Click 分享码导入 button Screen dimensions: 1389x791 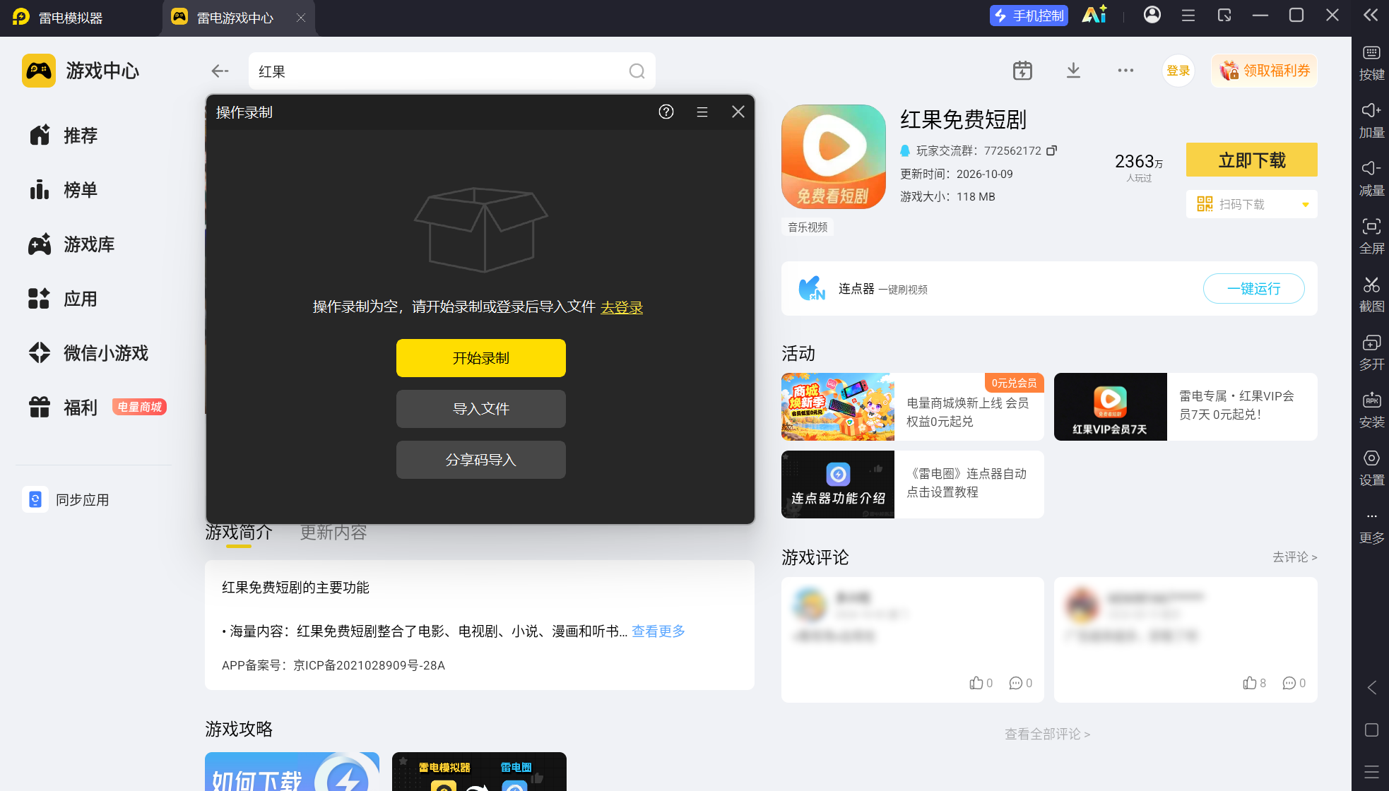(480, 460)
